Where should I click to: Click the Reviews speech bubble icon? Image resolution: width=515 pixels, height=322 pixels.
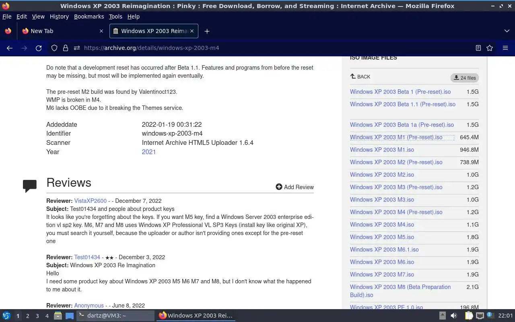pos(30,186)
